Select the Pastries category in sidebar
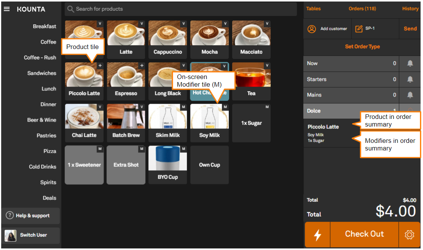The width and height of the screenshot is (423, 250). click(46, 136)
